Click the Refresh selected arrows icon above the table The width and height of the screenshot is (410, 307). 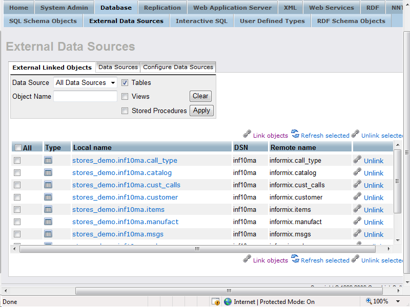point(295,134)
